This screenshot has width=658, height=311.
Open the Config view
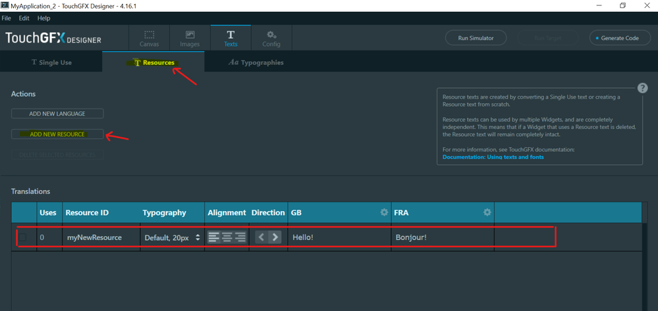(271, 38)
